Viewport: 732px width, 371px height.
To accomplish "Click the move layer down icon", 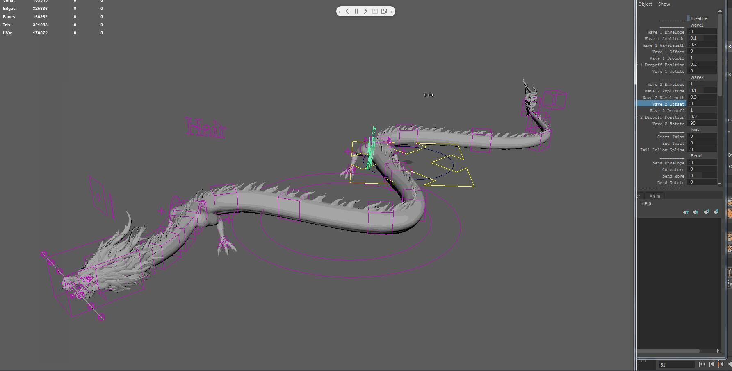I will (695, 212).
